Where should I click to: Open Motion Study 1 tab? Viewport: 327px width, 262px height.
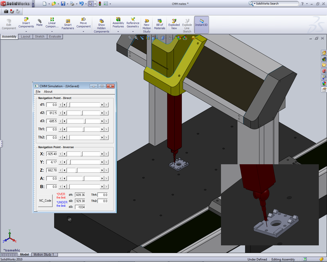(x=44, y=255)
